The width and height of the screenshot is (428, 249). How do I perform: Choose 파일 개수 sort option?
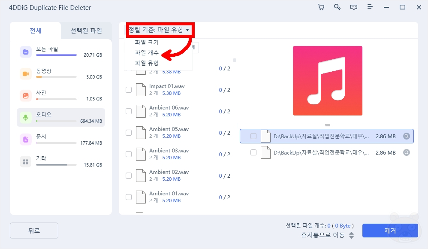(147, 52)
